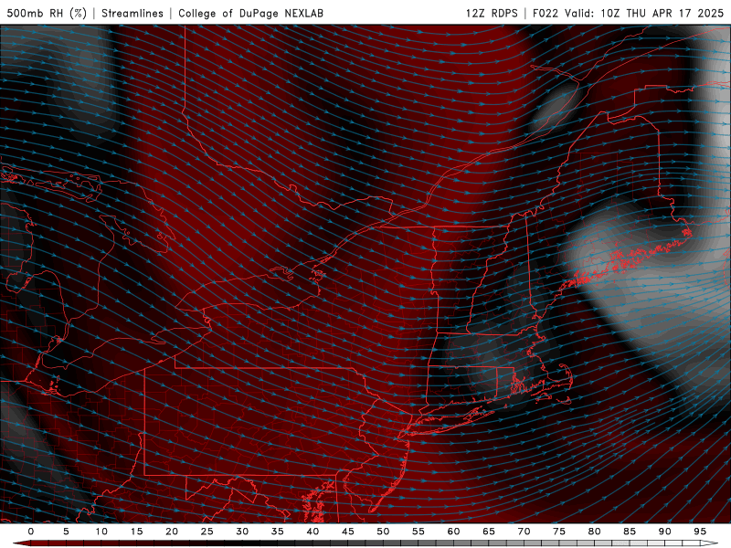Click the colorbar label "45"
This screenshot has height=548, width=731.
pyautogui.click(x=348, y=532)
